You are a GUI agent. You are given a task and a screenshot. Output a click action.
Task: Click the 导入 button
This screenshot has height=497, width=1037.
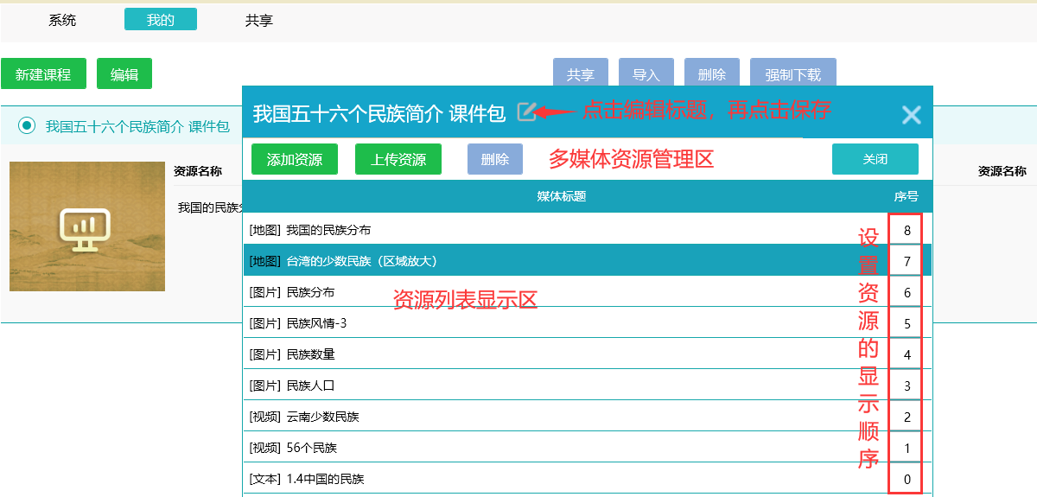click(x=646, y=74)
